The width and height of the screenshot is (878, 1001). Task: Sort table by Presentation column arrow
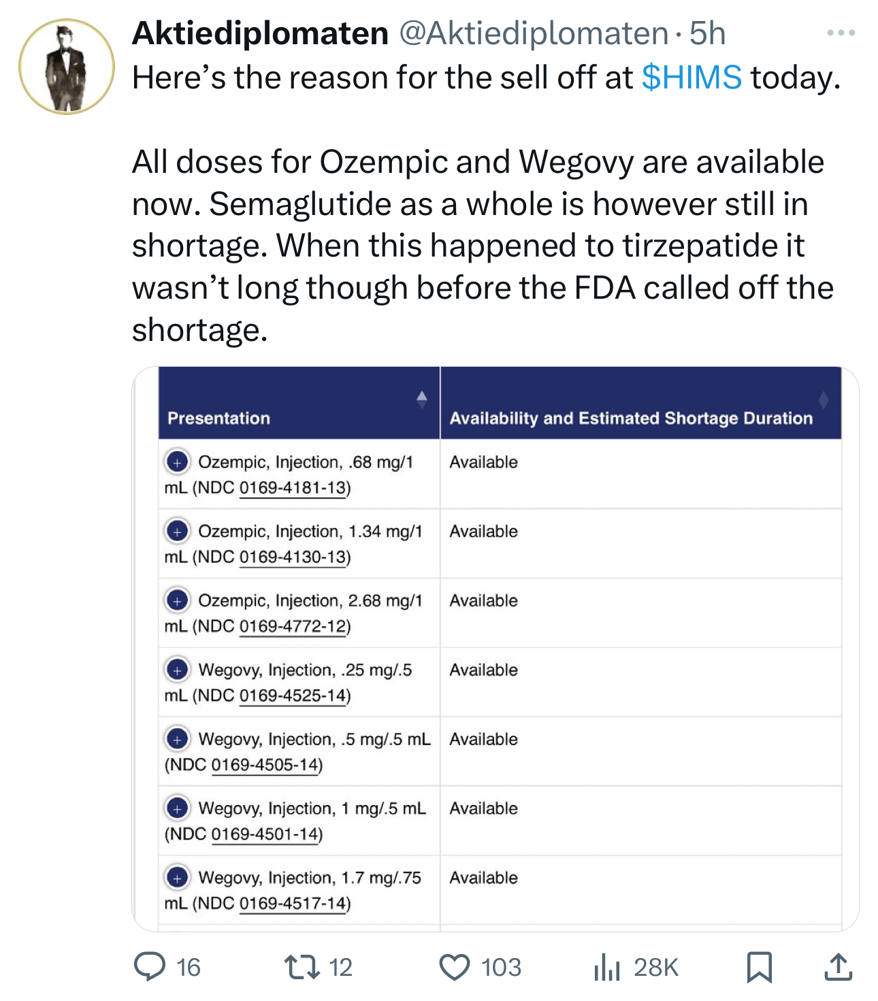[x=422, y=399]
